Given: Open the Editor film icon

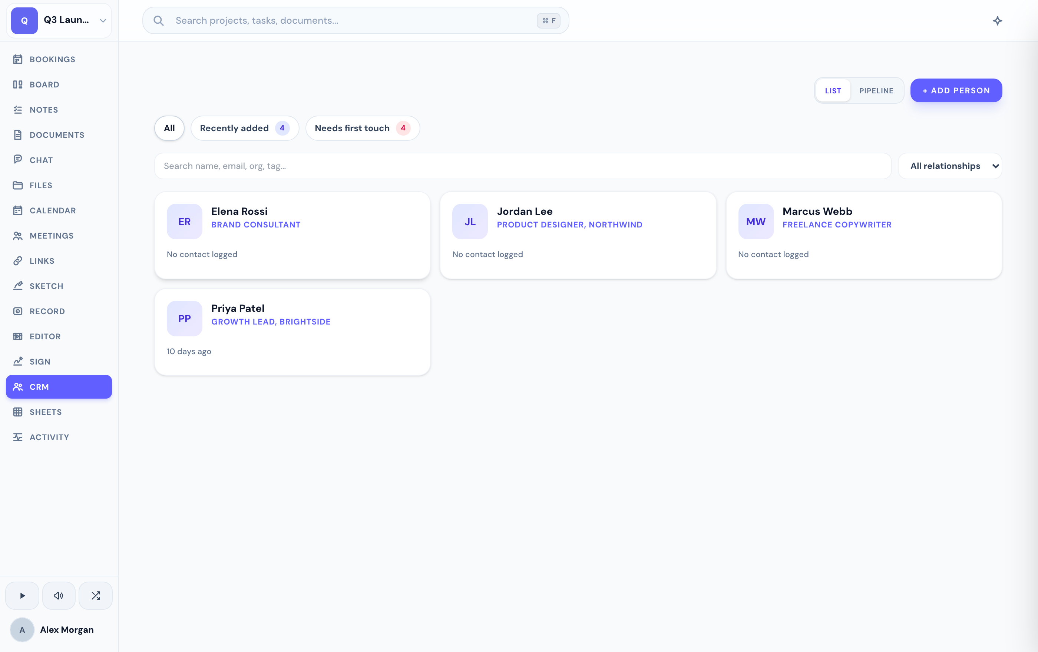Looking at the screenshot, I should point(18,336).
